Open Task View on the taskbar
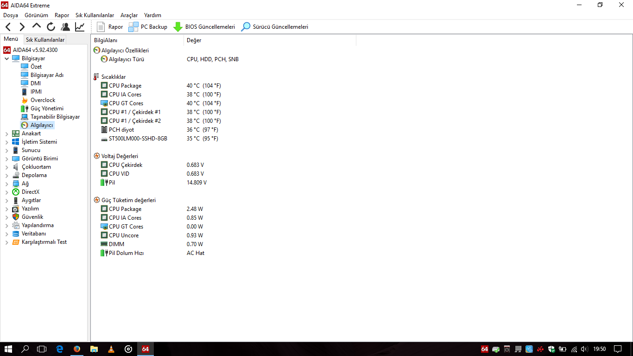 (x=42, y=349)
